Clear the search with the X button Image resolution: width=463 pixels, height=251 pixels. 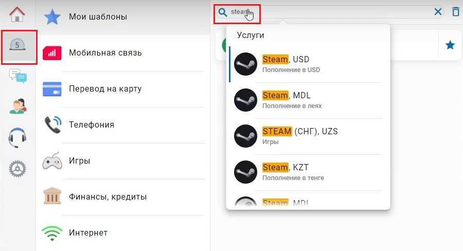(438, 12)
